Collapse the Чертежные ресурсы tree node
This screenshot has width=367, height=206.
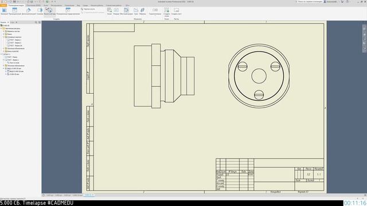click(x=1, y=29)
